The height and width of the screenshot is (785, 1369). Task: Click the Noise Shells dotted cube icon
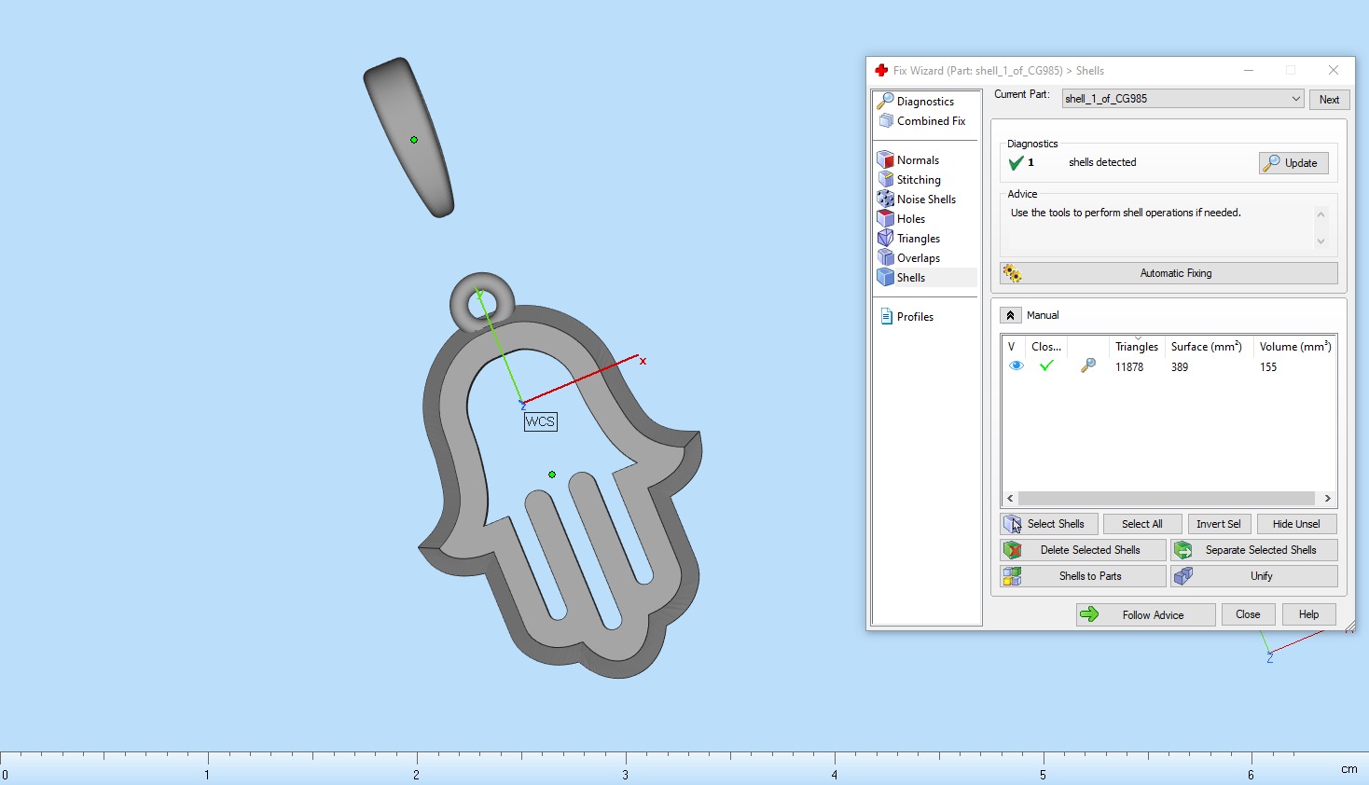(886, 200)
